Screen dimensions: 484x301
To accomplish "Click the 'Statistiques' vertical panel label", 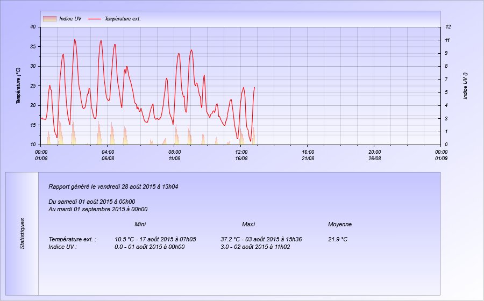I will 22,233.
